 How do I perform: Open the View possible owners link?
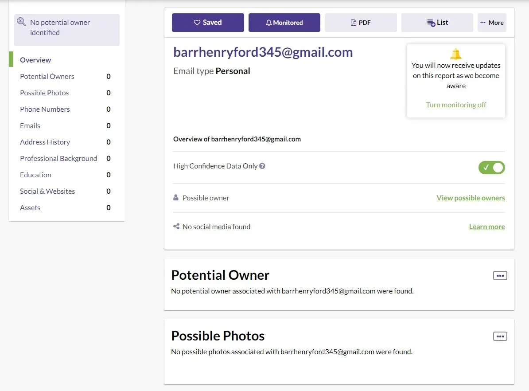coord(471,198)
